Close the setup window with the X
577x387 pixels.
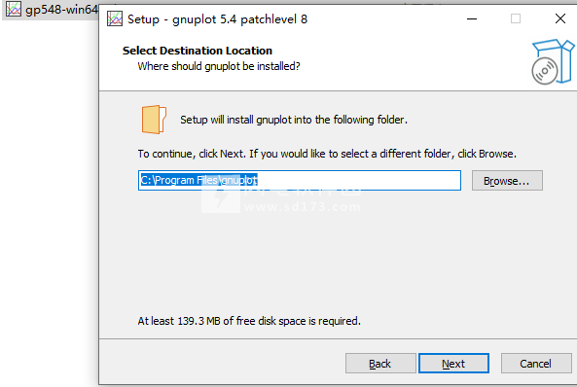point(560,18)
